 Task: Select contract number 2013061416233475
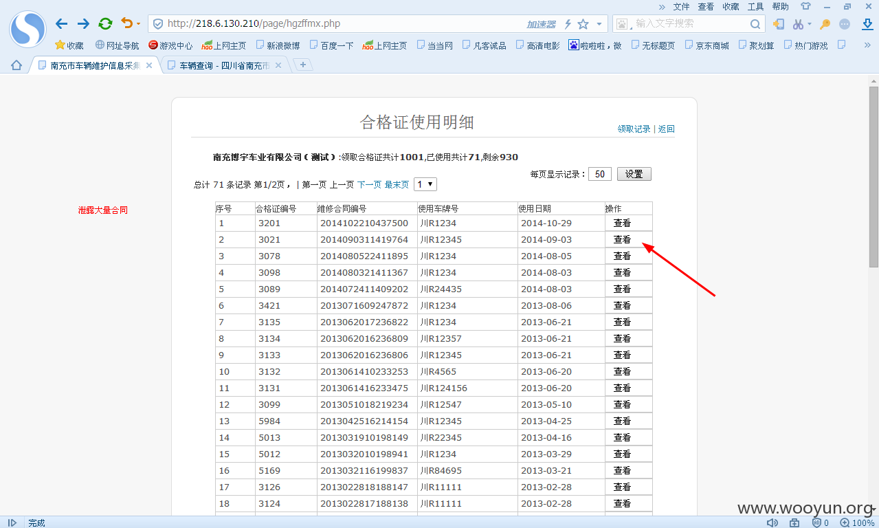[x=364, y=388]
